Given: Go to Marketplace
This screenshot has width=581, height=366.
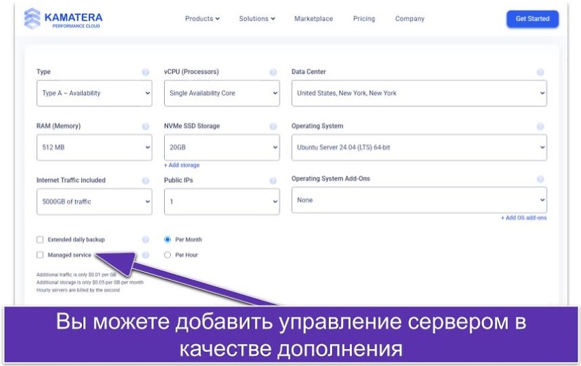Looking at the screenshot, I should point(314,18).
